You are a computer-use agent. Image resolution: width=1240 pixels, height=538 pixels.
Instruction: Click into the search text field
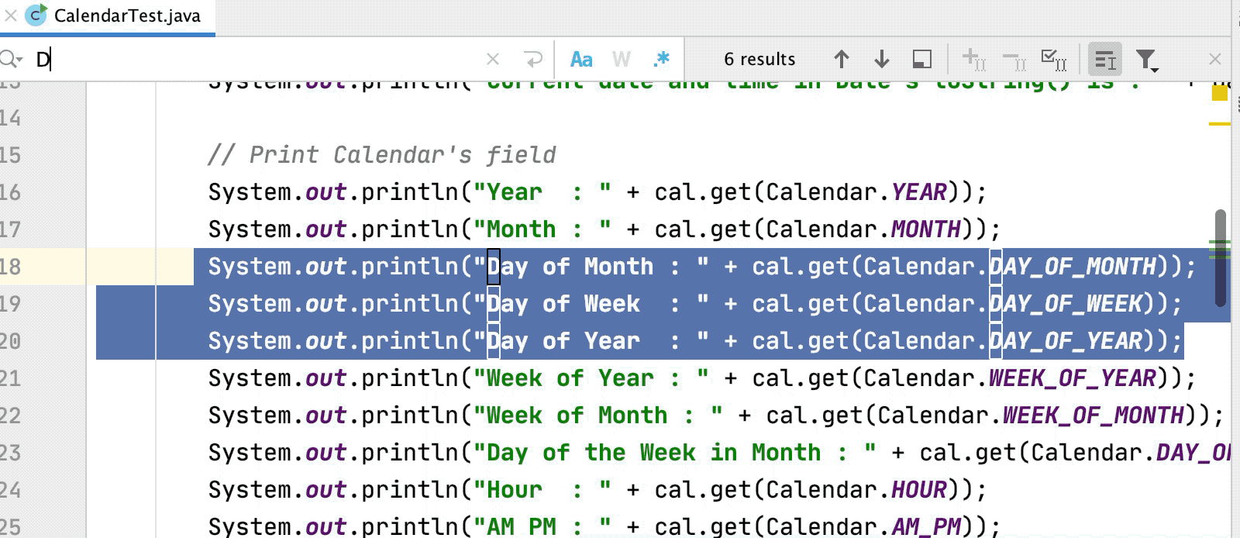[x=256, y=59]
